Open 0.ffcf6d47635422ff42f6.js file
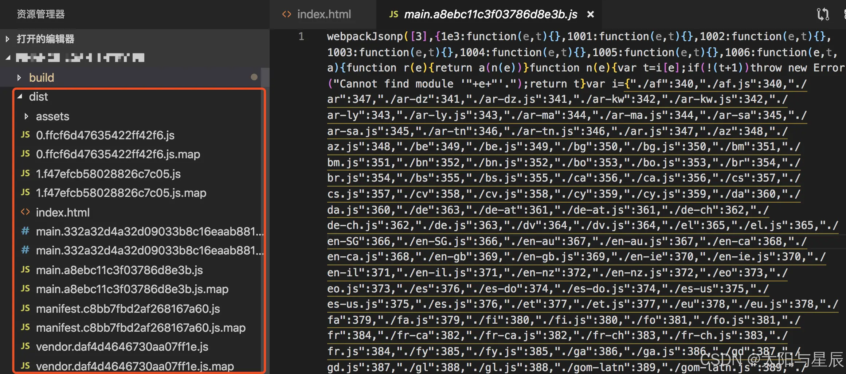The height and width of the screenshot is (374, 846). pos(105,135)
